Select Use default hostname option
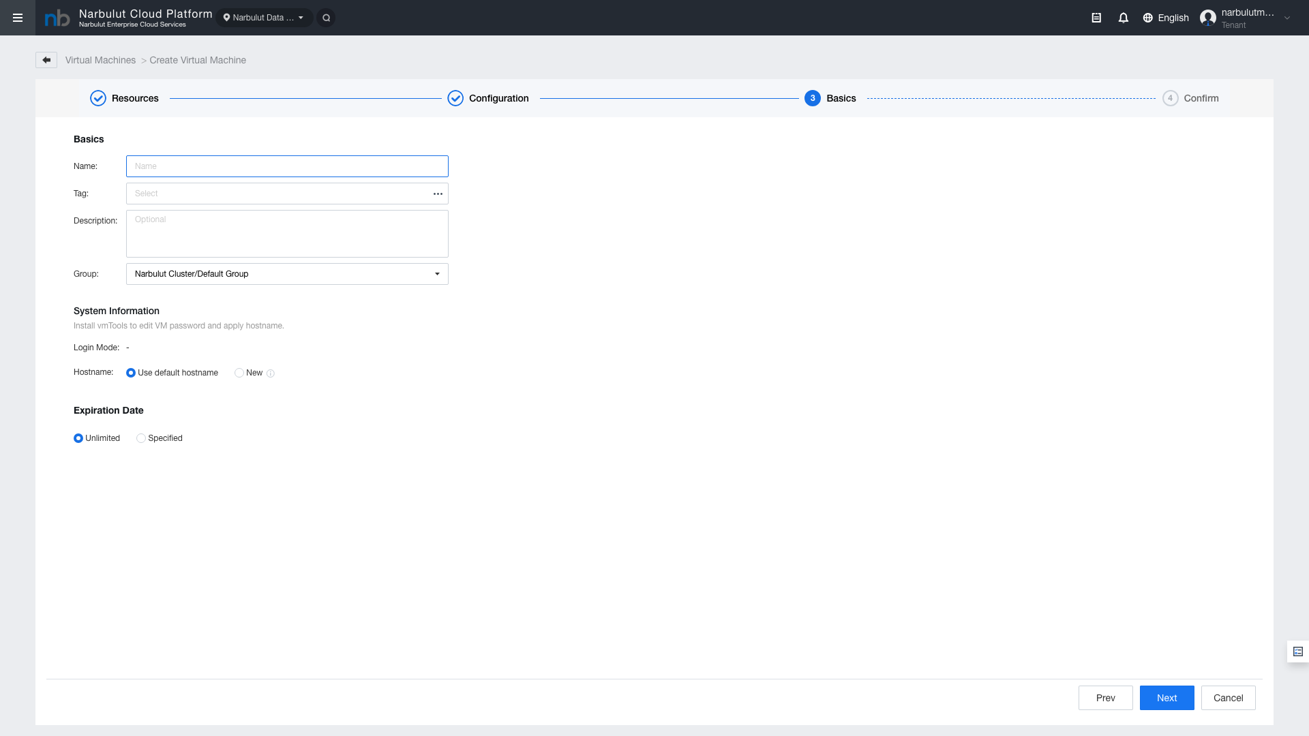The height and width of the screenshot is (736, 1309). pos(172,373)
